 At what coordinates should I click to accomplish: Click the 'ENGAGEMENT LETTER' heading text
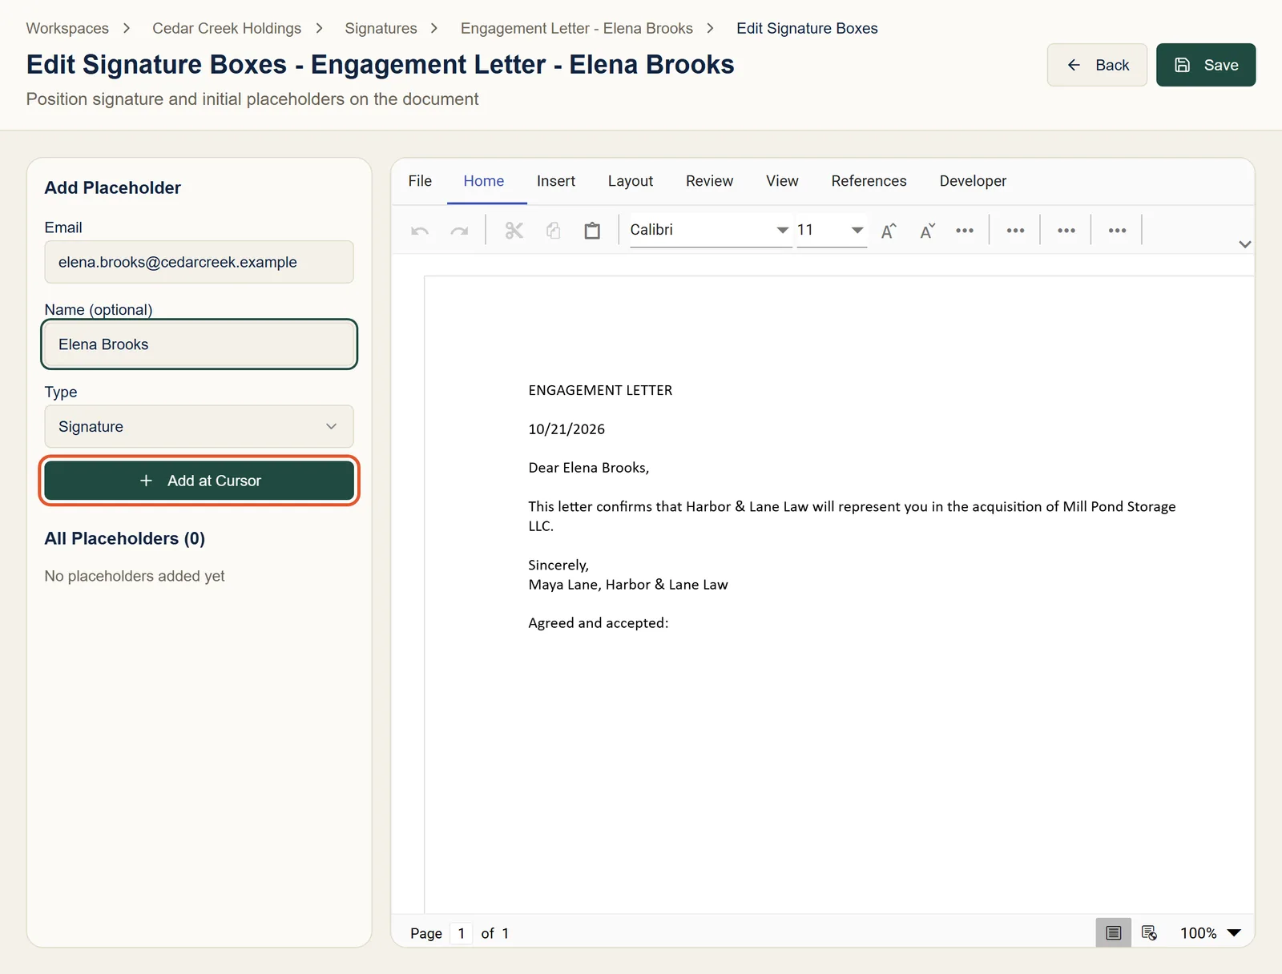(x=600, y=390)
